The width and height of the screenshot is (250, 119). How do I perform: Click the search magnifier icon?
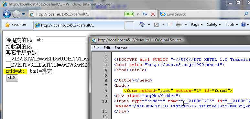tap(246, 14)
